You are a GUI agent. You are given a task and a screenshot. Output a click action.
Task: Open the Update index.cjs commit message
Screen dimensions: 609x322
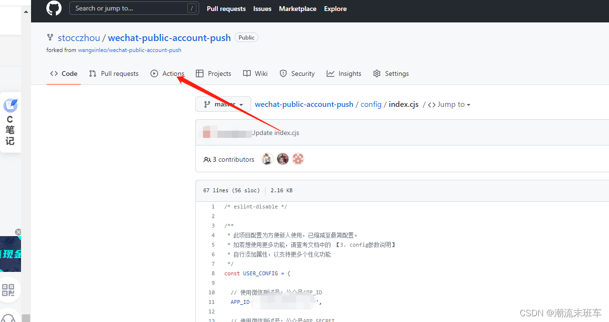276,133
